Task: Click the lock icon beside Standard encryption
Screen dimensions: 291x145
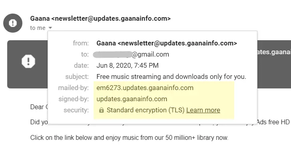Action: coord(102,110)
